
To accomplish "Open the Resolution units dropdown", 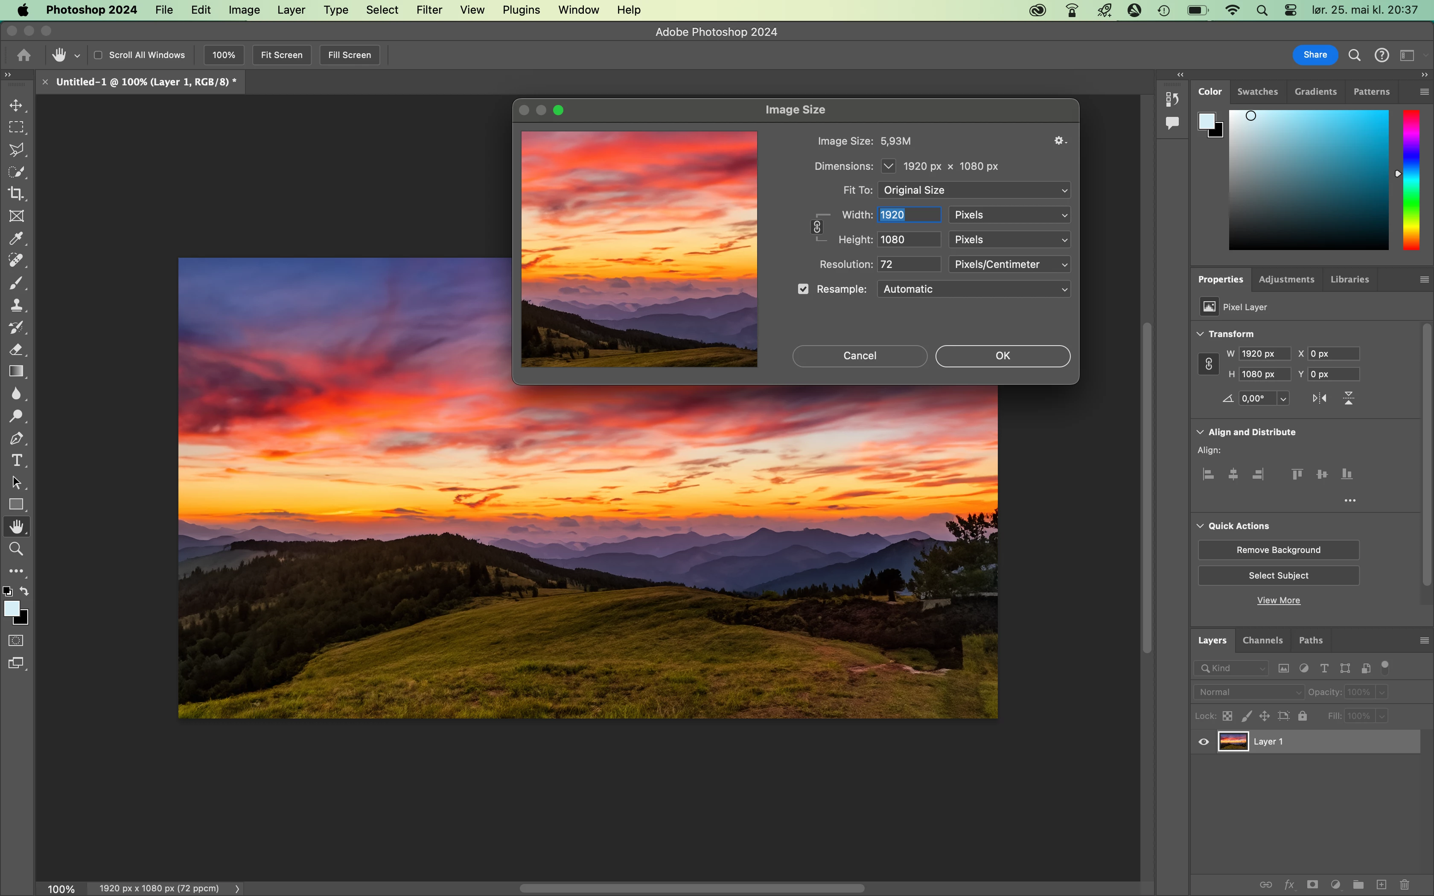I will pos(1009,264).
